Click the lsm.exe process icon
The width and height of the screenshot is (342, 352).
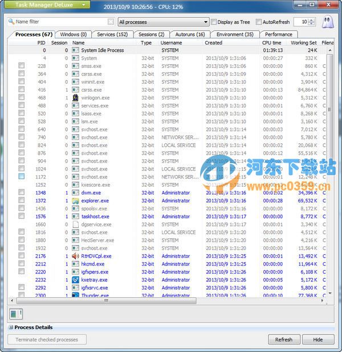pyautogui.click(x=75, y=122)
